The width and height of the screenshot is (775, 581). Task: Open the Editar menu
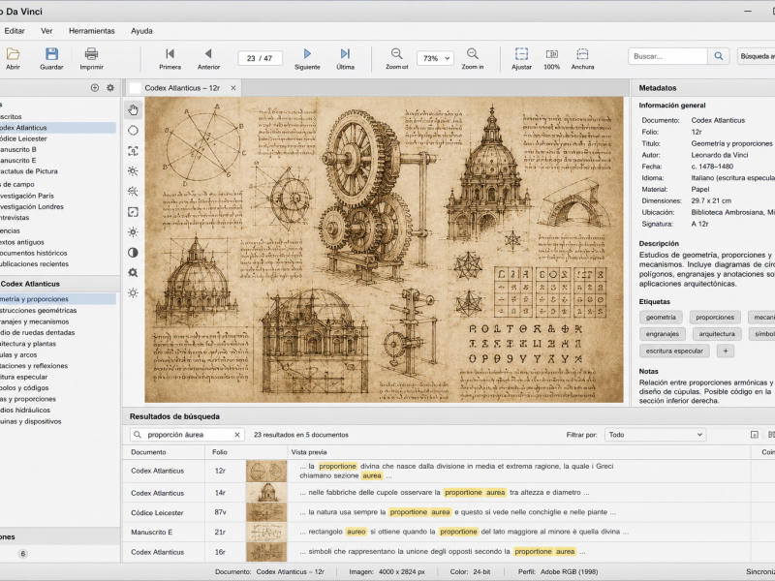point(15,31)
